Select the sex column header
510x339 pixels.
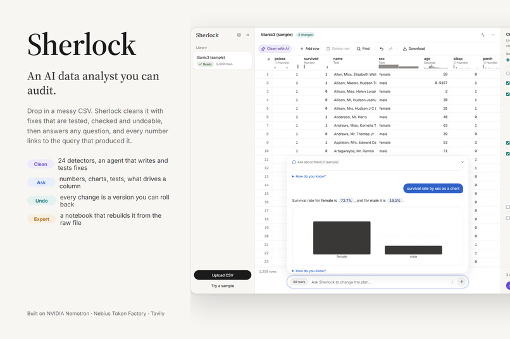click(x=382, y=59)
